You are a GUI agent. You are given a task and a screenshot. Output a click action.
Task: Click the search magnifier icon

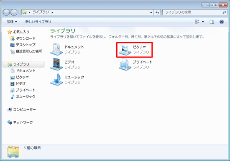[x=224, y=13]
